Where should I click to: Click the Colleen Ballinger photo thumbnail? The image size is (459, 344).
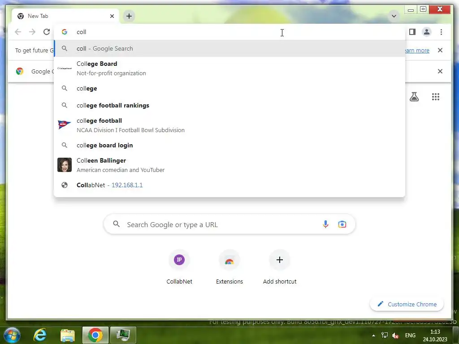[65, 165]
